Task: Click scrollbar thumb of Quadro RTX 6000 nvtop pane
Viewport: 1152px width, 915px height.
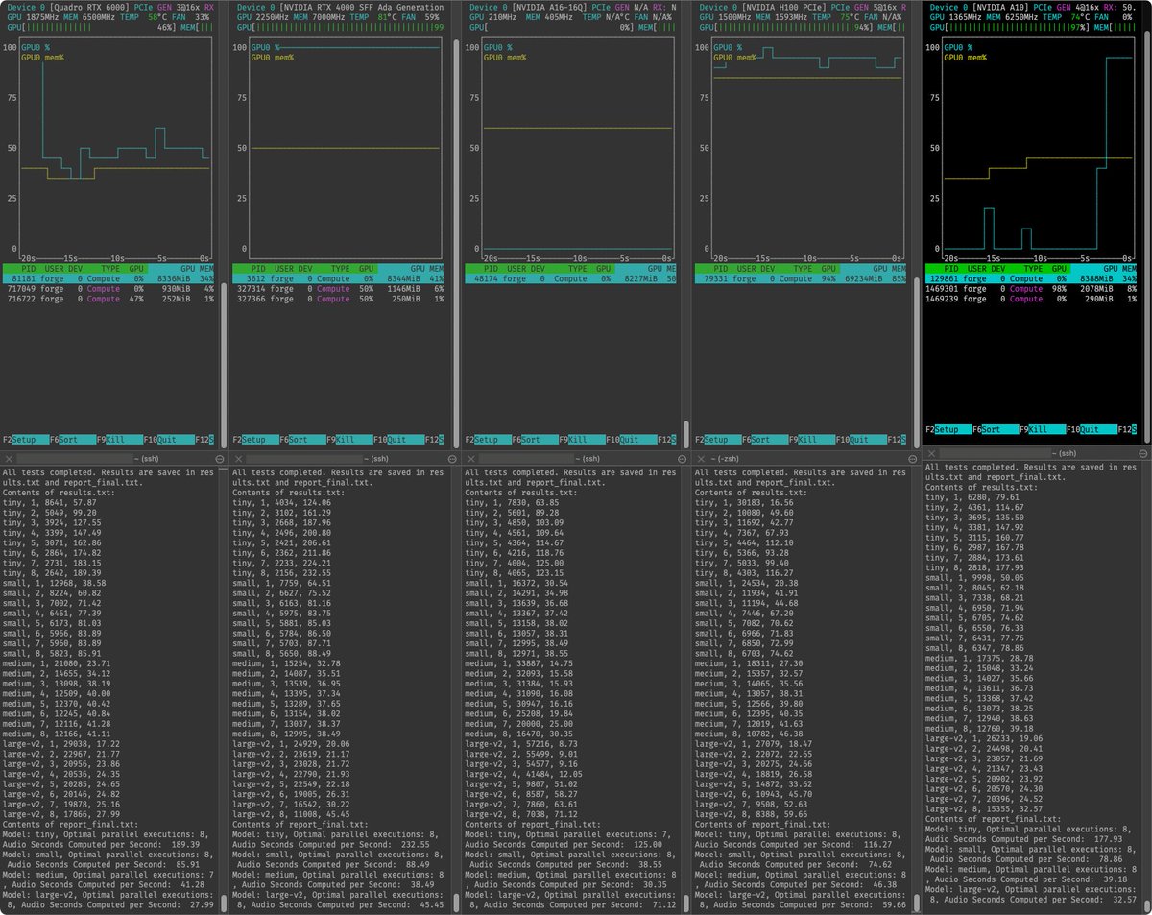Action: click(x=224, y=365)
